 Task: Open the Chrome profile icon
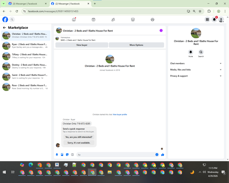click(218, 11)
